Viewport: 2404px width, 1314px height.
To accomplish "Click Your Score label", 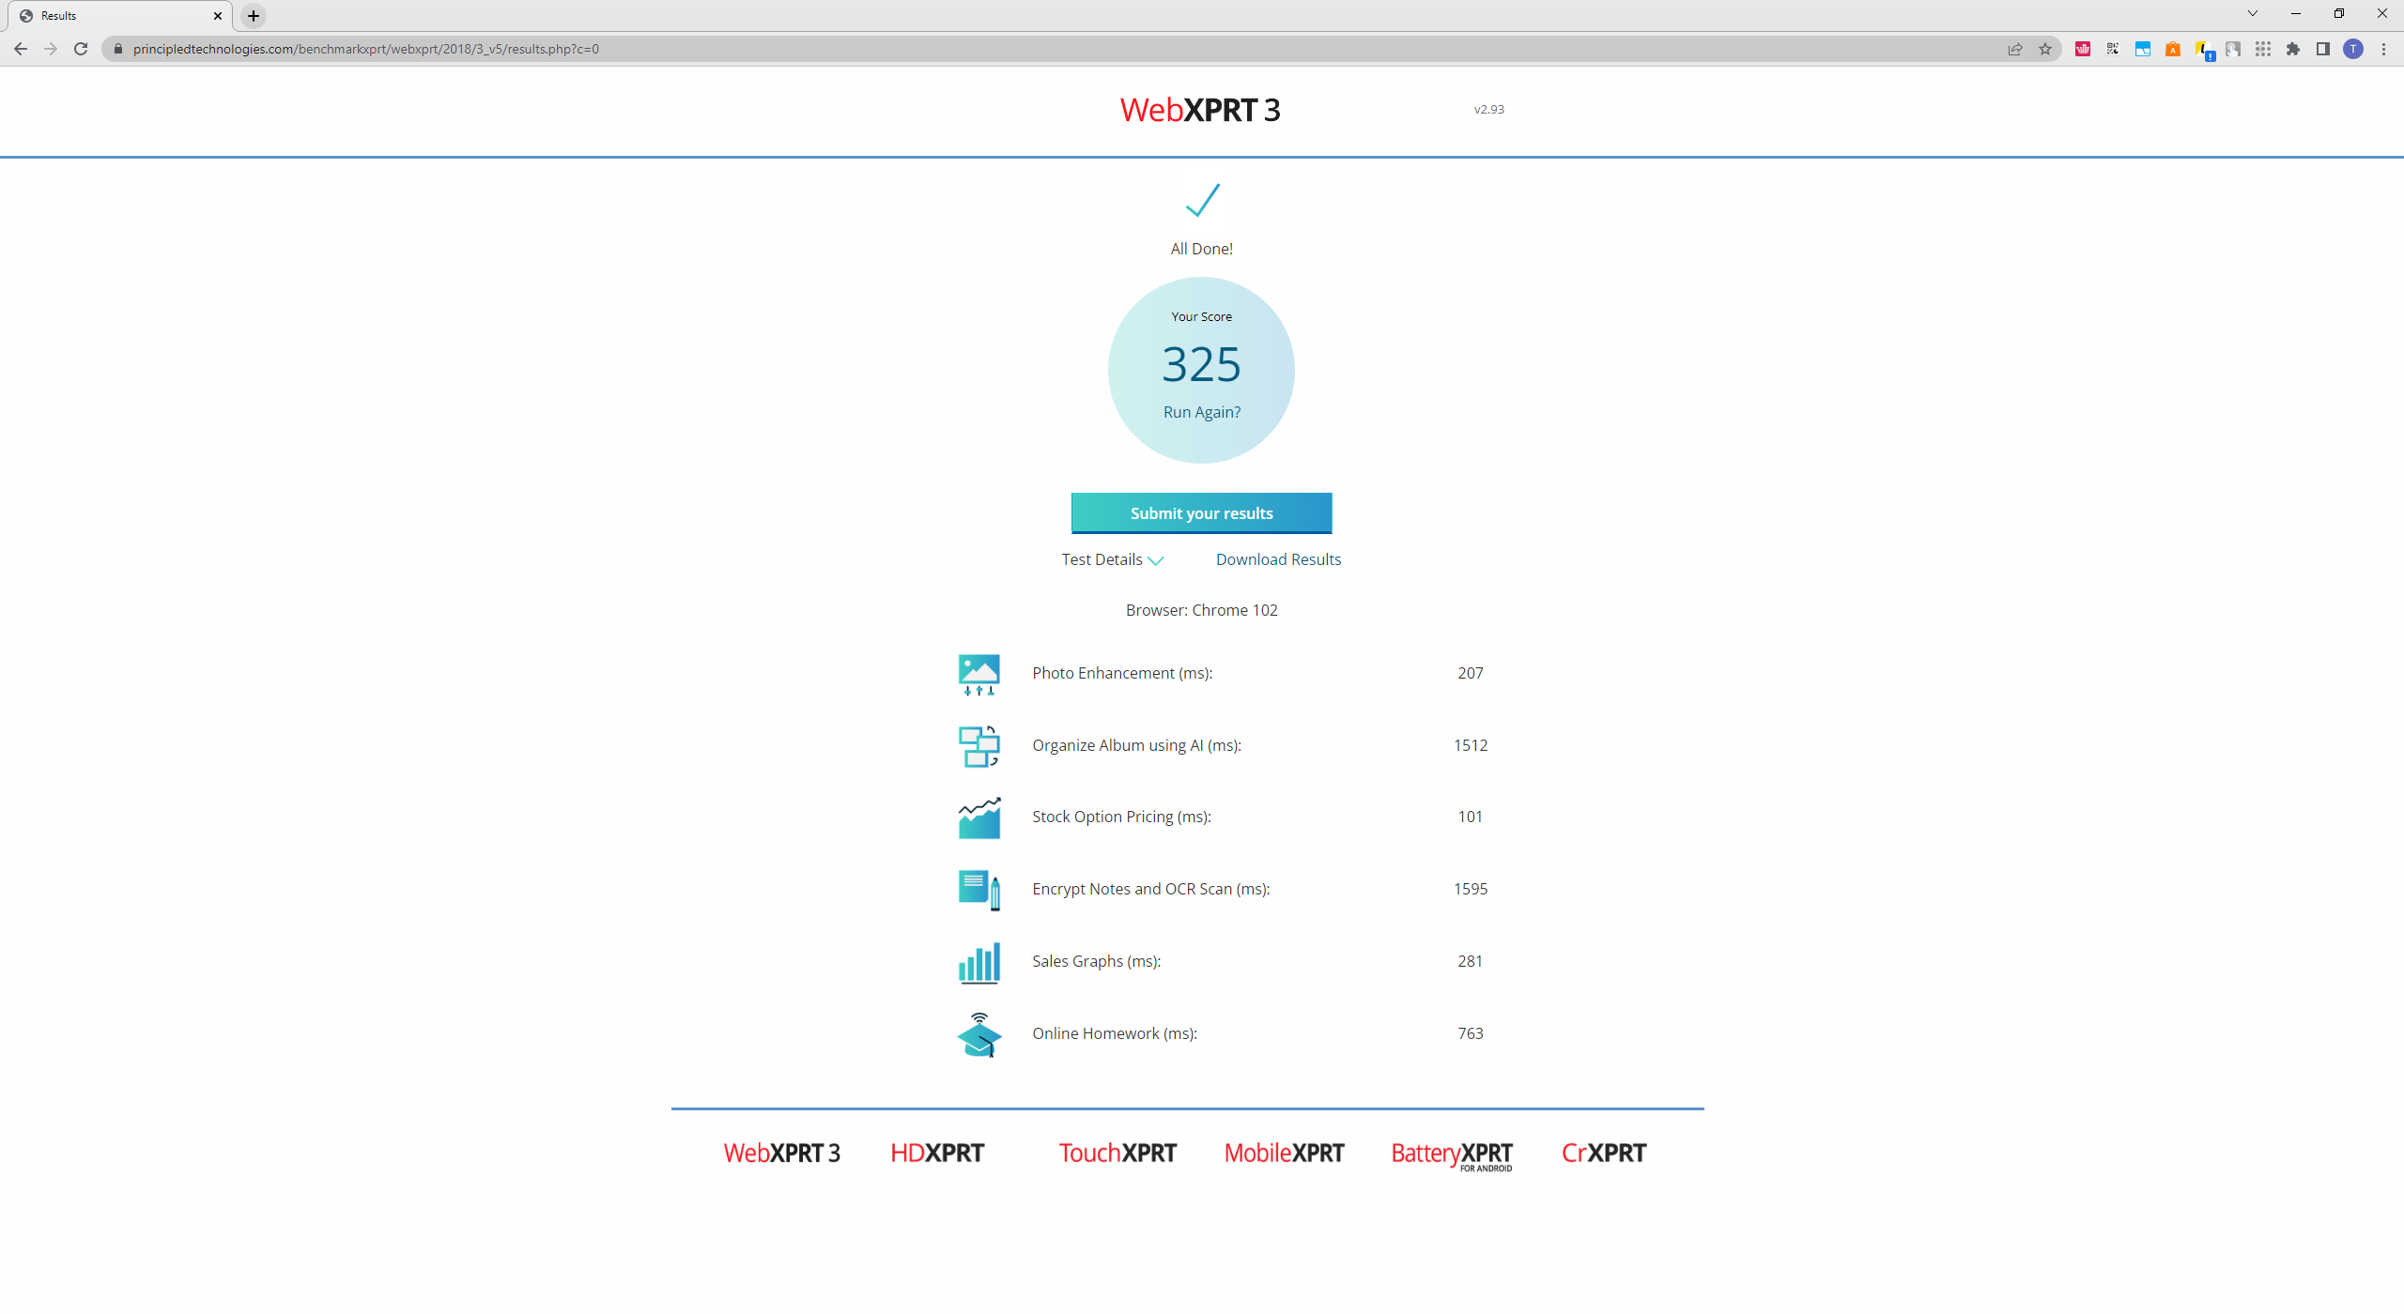I will pyautogui.click(x=1201, y=317).
